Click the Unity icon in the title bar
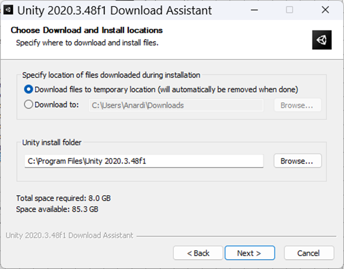This screenshot has height=269, width=344. [x=8, y=10]
